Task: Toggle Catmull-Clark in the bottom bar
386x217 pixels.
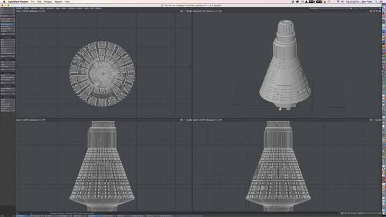Action: point(109,216)
